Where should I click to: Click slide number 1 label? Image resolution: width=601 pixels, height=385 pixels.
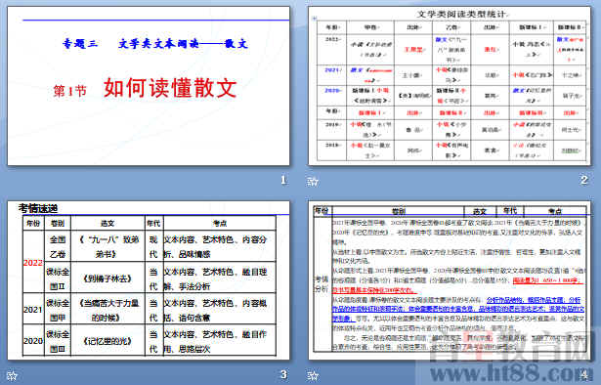pos(283,180)
